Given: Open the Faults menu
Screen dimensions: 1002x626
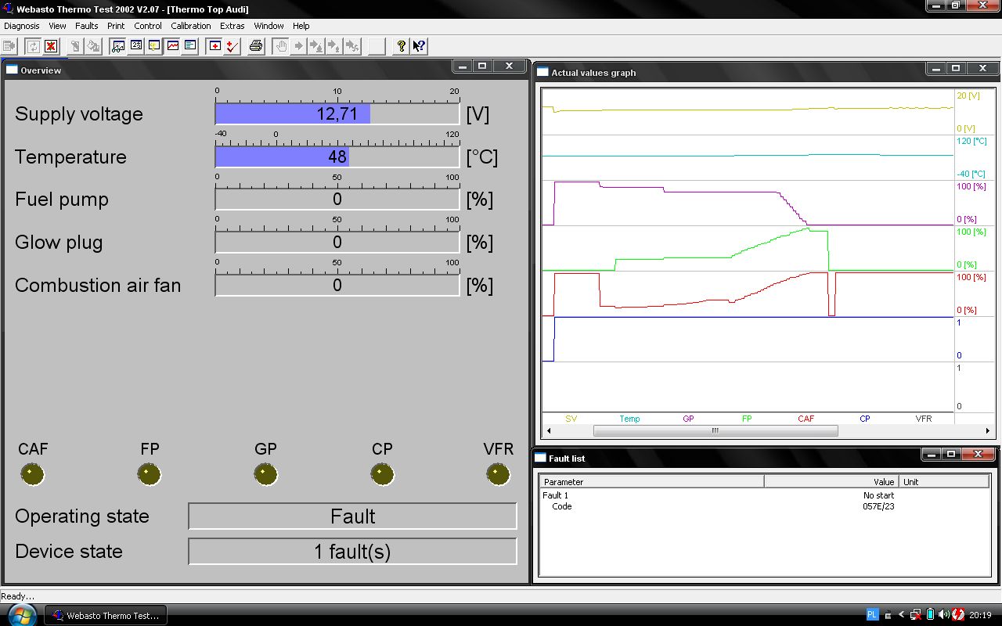Looking at the screenshot, I should coord(87,26).
